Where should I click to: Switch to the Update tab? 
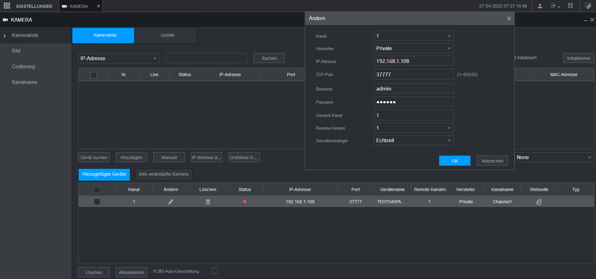[167, 35]
